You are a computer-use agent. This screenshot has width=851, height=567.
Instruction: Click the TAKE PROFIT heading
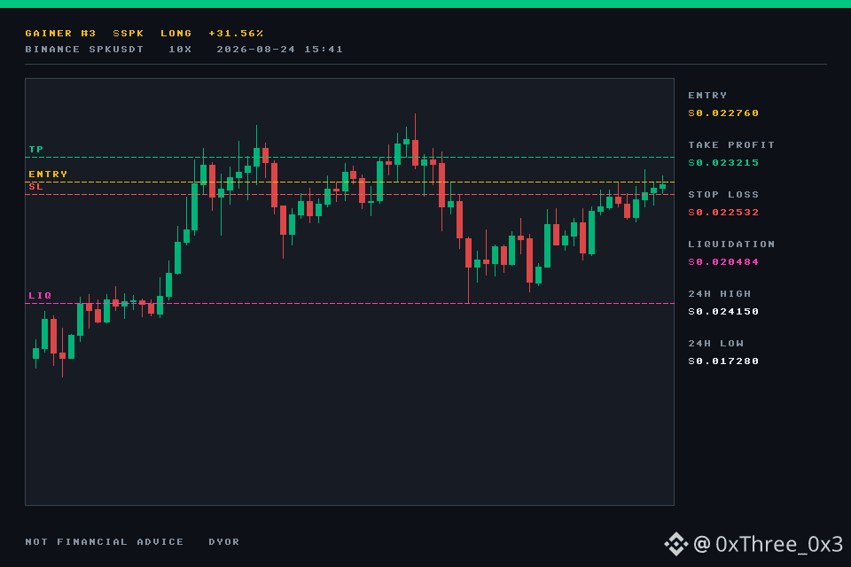click(x=731, y=145)
